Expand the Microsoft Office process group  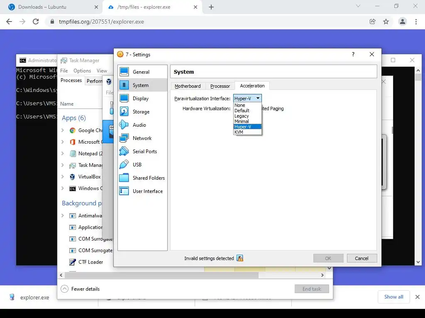click(63, 142)
